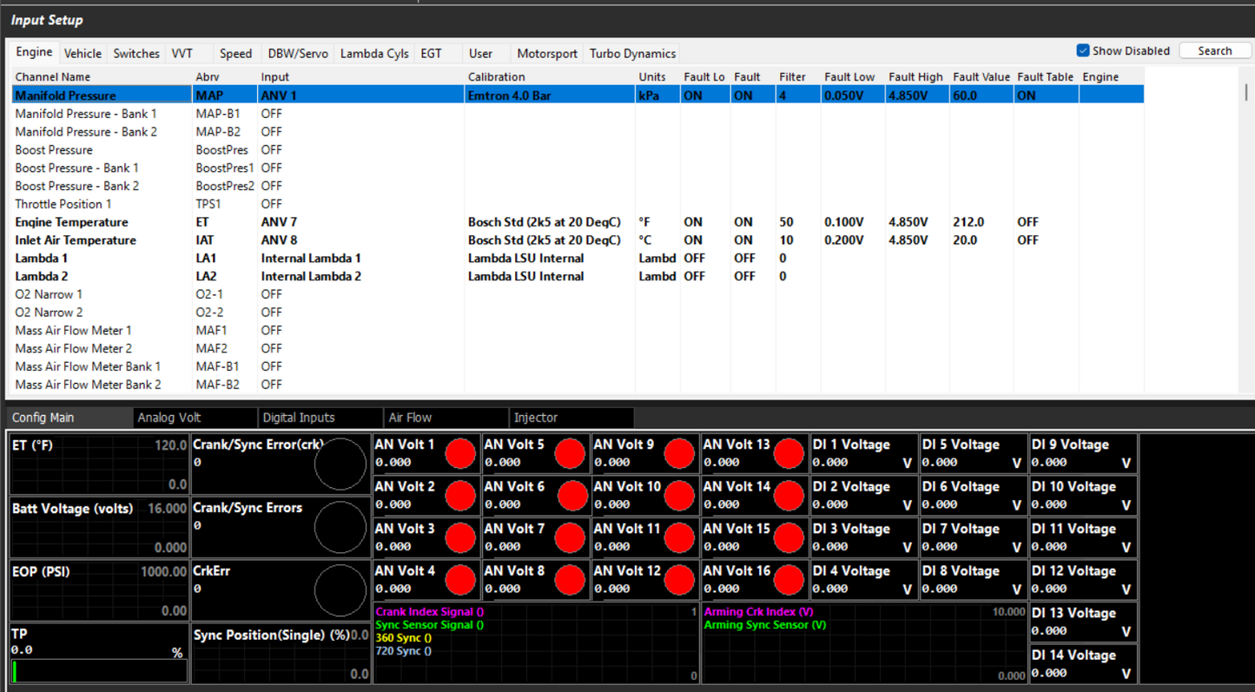1255x692 pixels.
Task: Click the Crank/Sync Error(crk) circular indicator
Action: tap(340, 465)
